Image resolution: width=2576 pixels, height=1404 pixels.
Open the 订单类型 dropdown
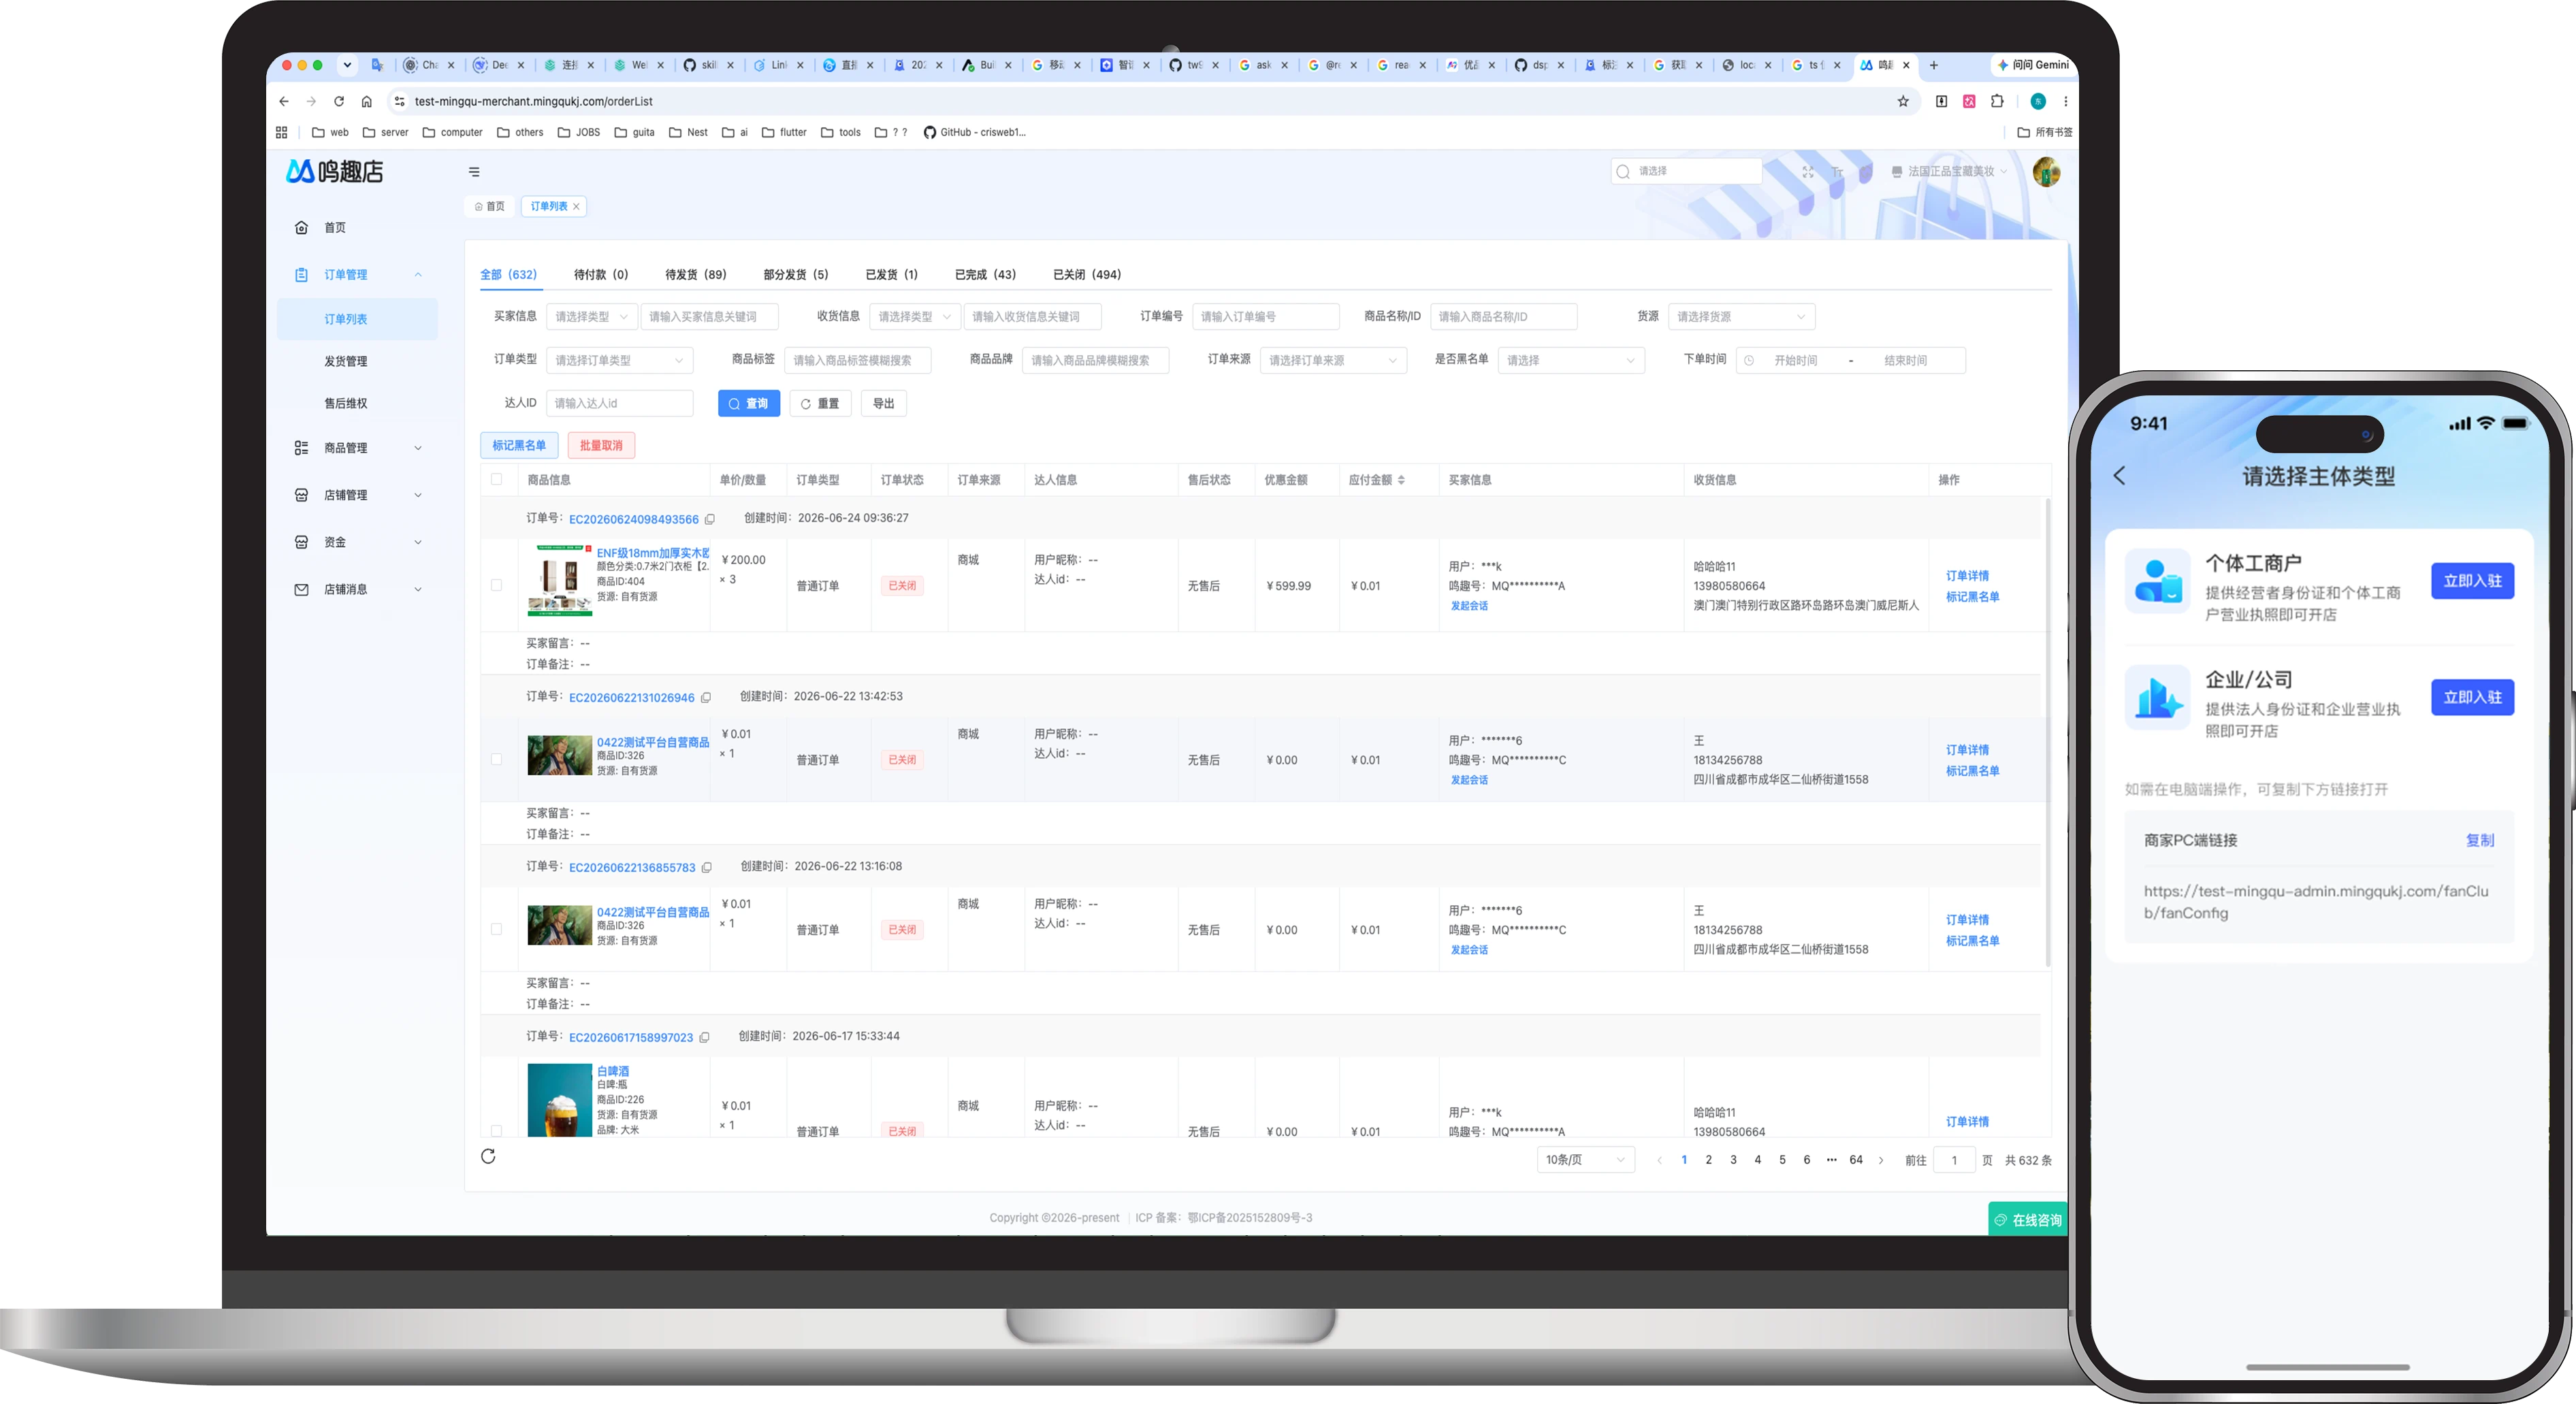pos(620,360)
